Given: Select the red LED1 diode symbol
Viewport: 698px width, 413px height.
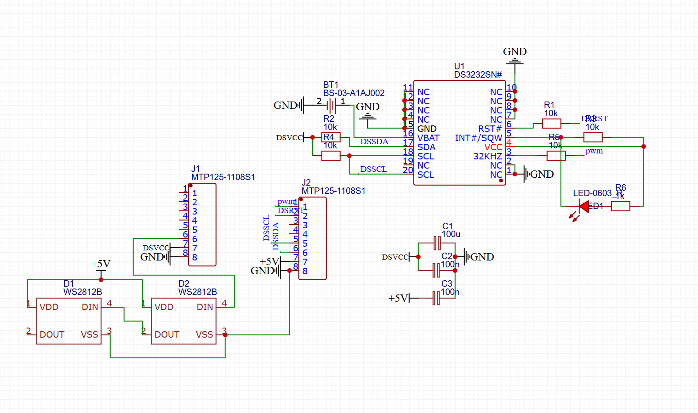Looking at the screenshot, I should coord(584,207).
